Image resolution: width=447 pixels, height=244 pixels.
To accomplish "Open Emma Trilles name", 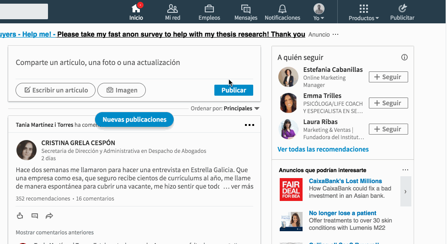I will click(x=322, y=96).
